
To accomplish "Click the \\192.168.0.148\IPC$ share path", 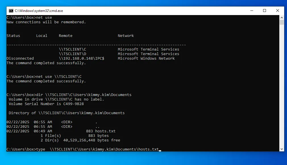I will pyautogui.click(x=82, y=58).
